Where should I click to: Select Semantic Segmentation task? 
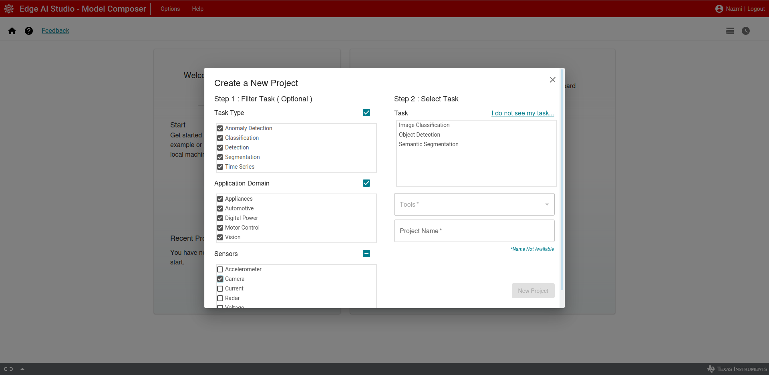[x=429, y=144]
